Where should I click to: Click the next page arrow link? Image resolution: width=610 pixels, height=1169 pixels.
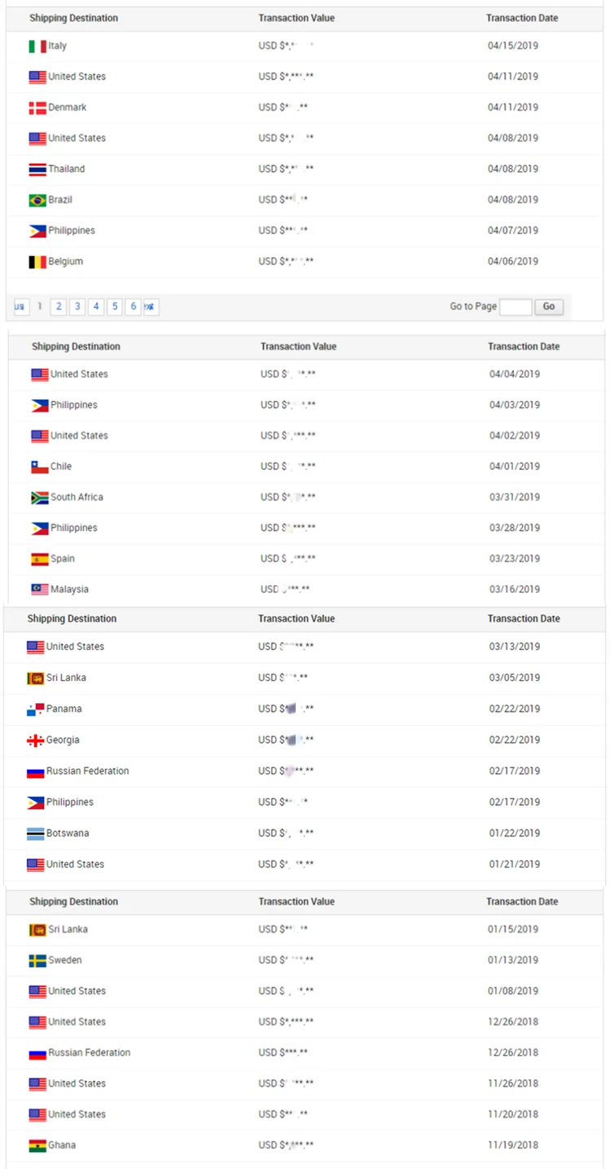tap(151, 307)
